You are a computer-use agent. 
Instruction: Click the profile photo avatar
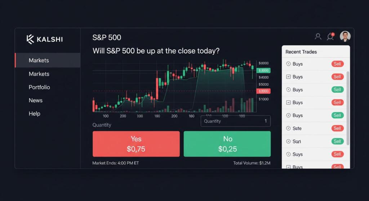click(345, 36)
